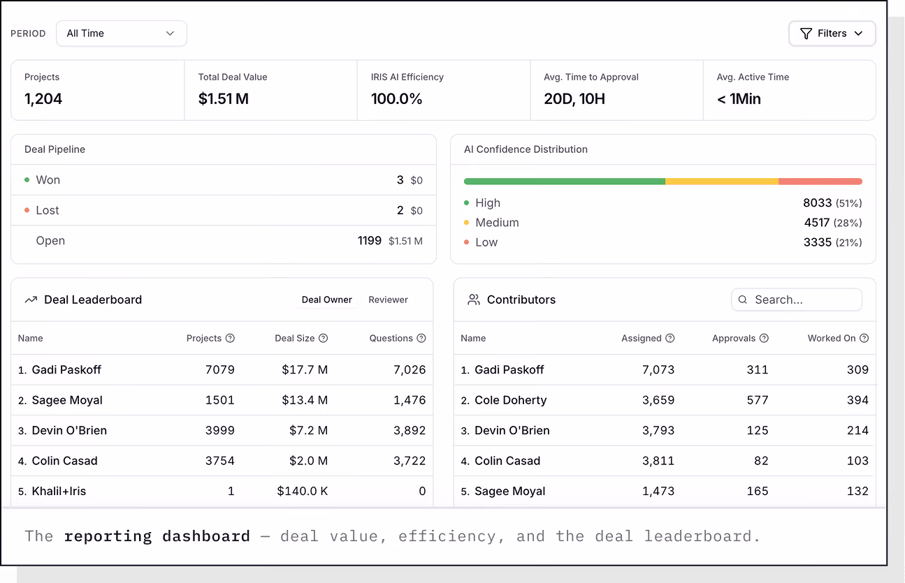Click the yellow dot beside Medium
This screenshot has height=583, width=905.
pyautogui.click(x=466, y=223)
